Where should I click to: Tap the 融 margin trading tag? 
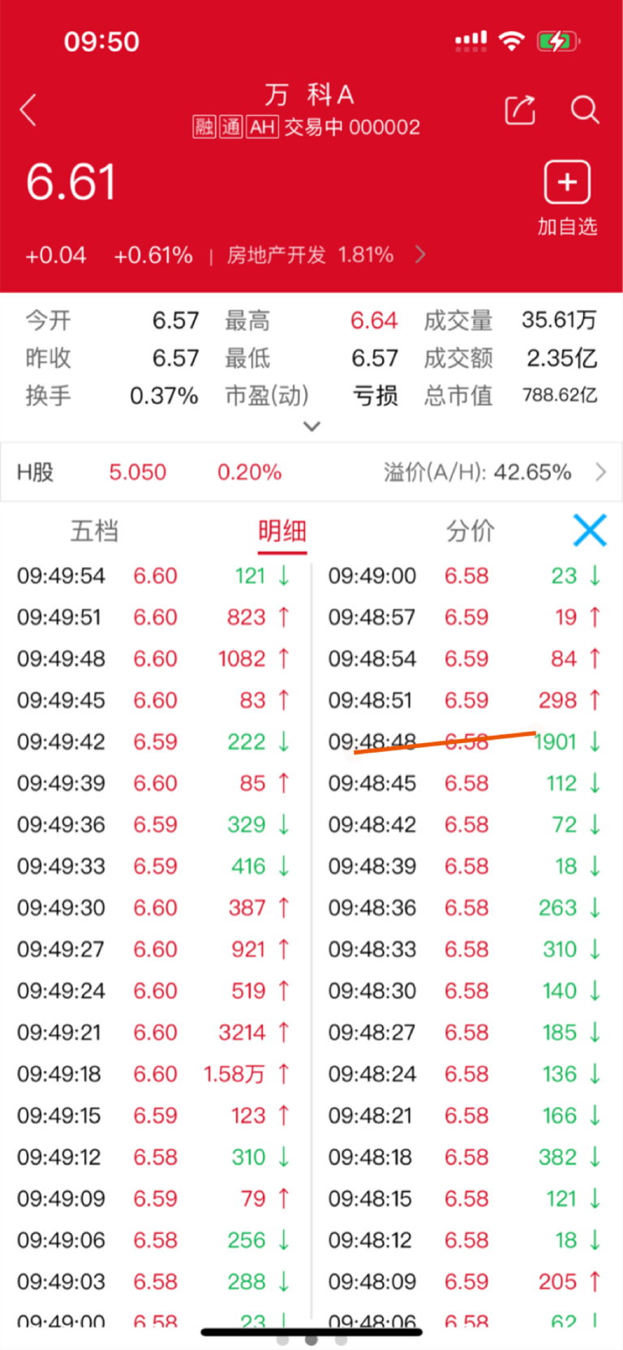click(x=204, y=127)
